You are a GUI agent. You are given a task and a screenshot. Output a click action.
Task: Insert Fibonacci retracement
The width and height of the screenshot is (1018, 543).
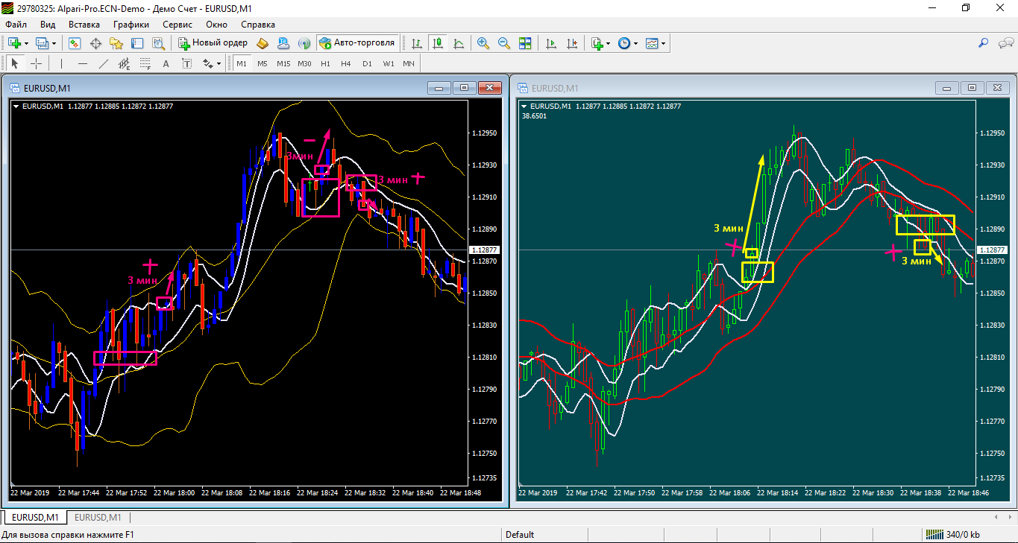(x=145, y=63)
